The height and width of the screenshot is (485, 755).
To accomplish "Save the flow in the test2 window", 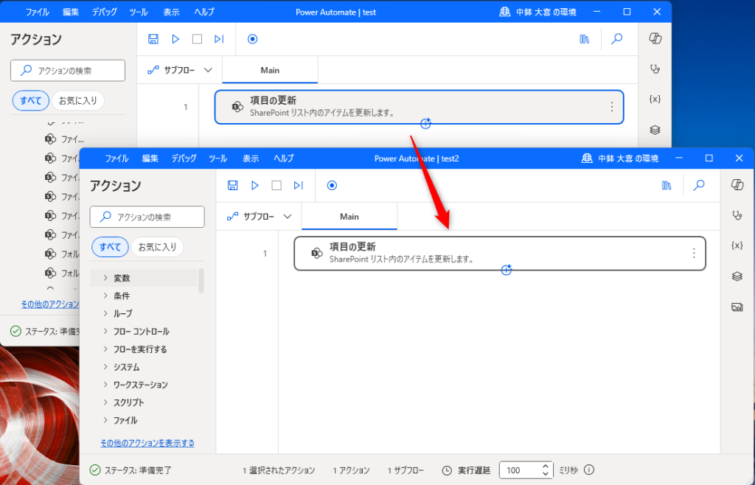I will pos(232,185).
